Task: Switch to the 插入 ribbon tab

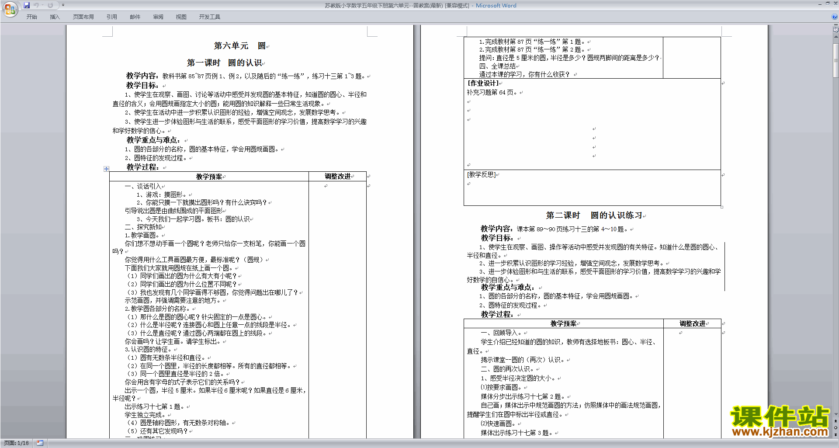Action: pos(55,17)
